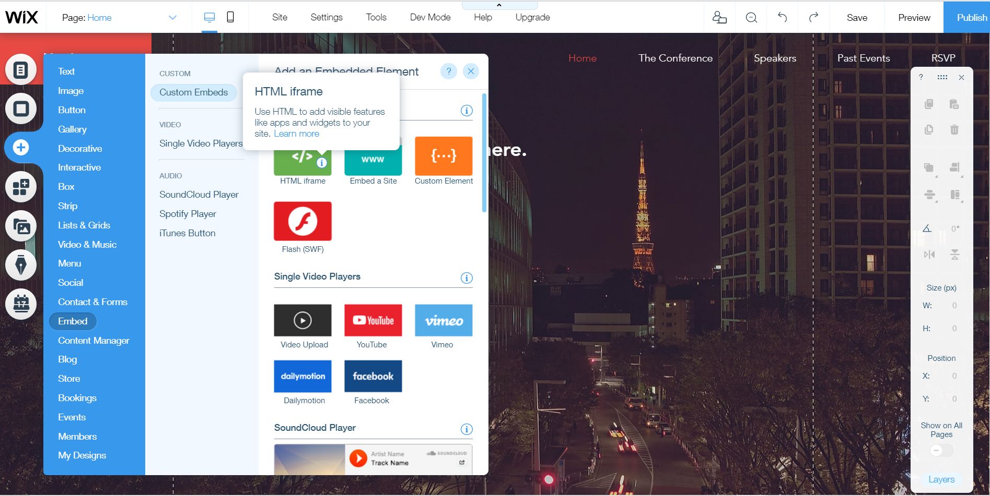Delete the element using the trash icon

(954, 129)
